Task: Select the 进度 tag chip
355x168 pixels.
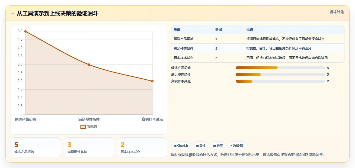Action: click(218, 146)
